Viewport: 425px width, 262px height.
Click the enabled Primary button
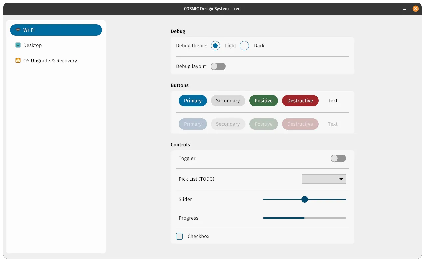193,101
